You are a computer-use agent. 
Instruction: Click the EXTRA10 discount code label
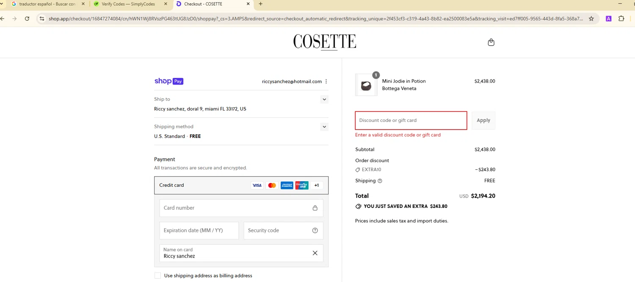(371, 170)
